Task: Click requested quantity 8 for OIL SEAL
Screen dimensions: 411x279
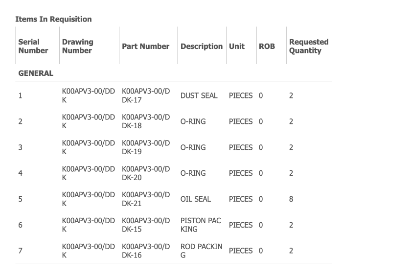Action: pos(291,199)
